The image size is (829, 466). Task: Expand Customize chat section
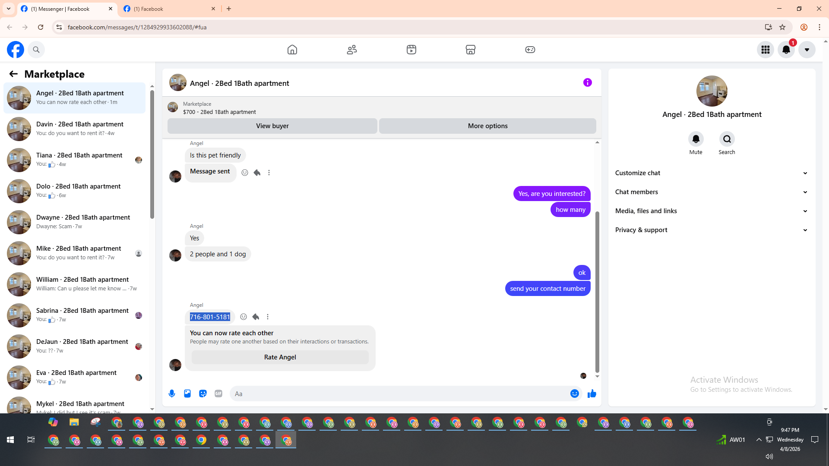pos(712,173)
